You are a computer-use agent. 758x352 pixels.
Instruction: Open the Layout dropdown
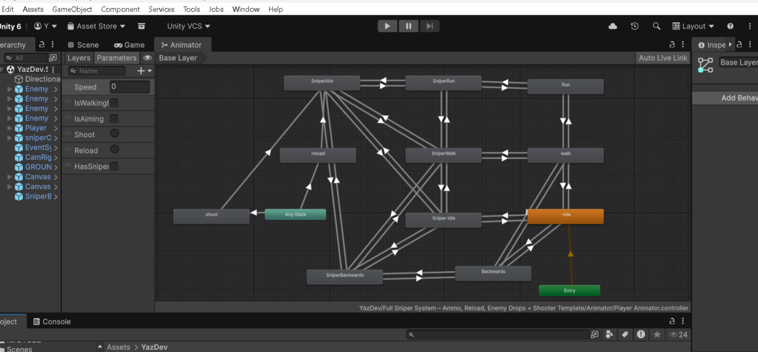coord(694,26)
